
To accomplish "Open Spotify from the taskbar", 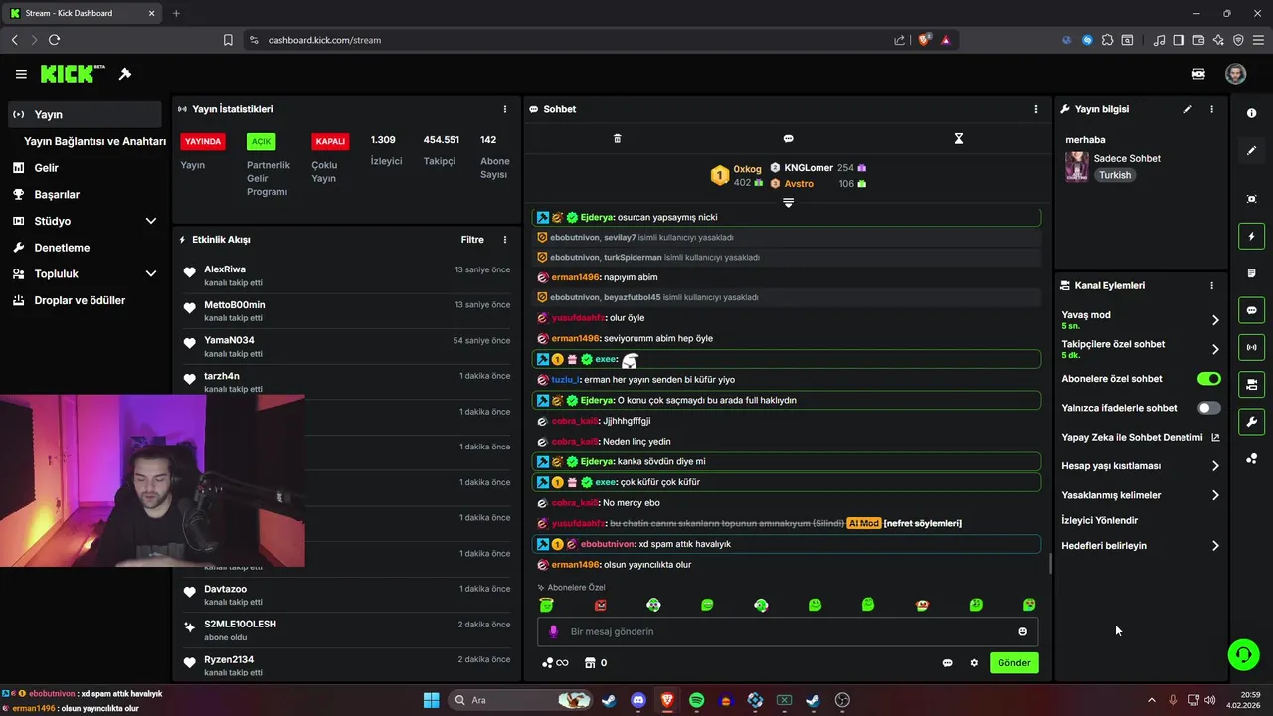I will 697,700.
